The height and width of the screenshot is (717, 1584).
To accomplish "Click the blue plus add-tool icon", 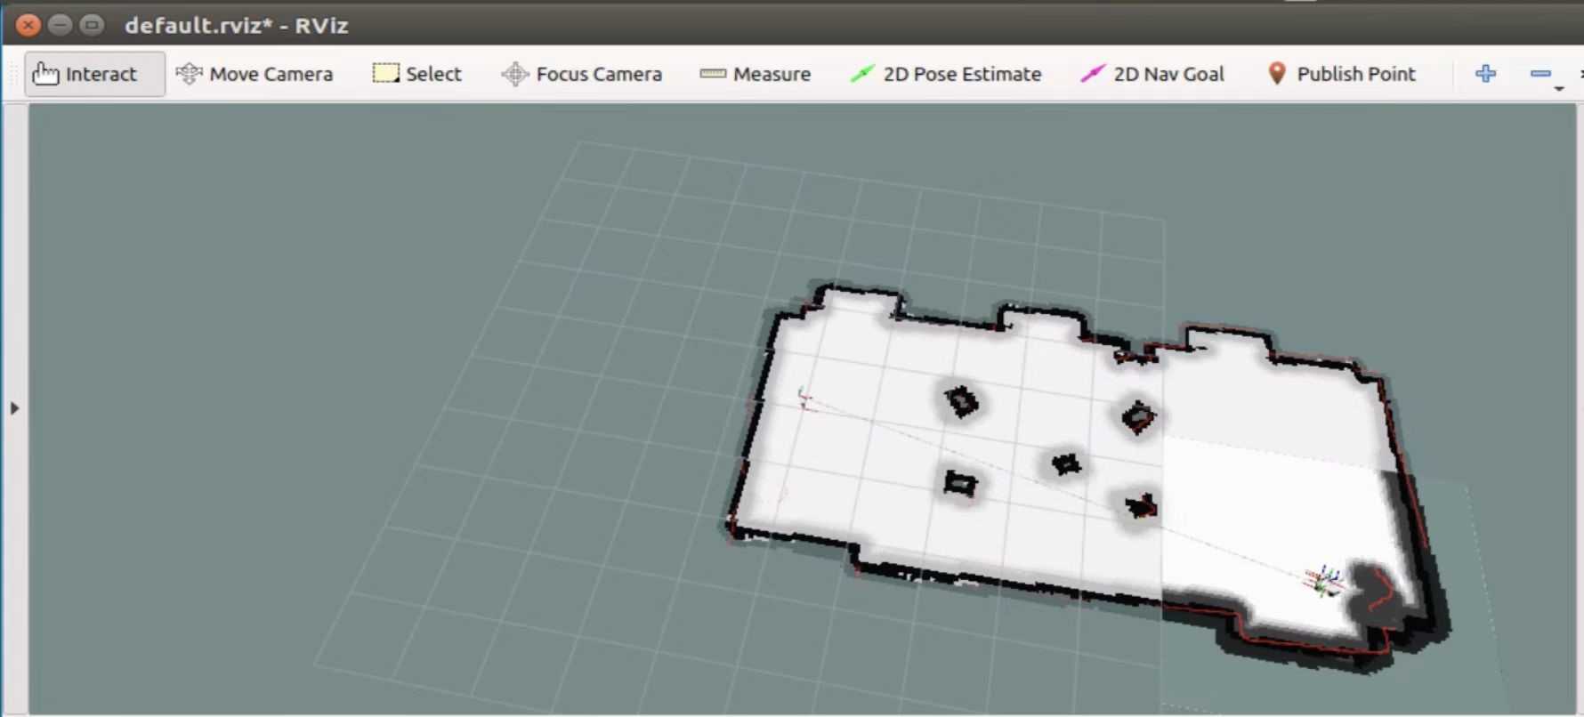I will point(1485,74).
